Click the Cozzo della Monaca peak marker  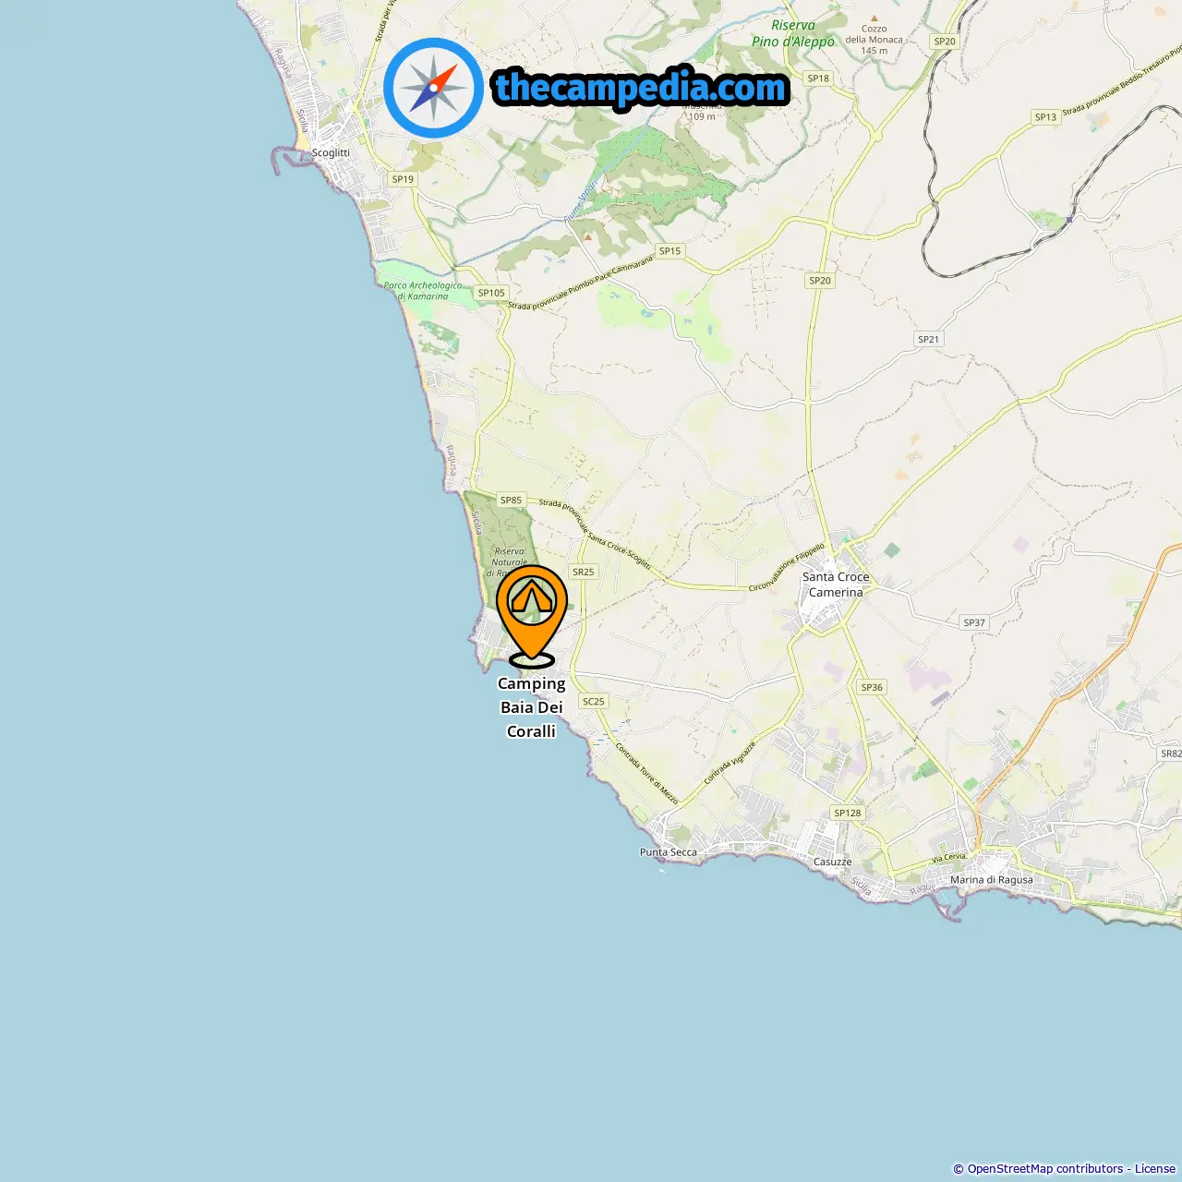pos(874,18)
